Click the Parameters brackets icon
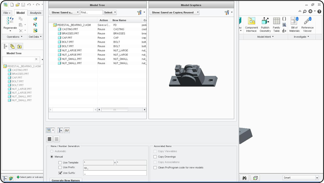 click(x=284, y=19)
